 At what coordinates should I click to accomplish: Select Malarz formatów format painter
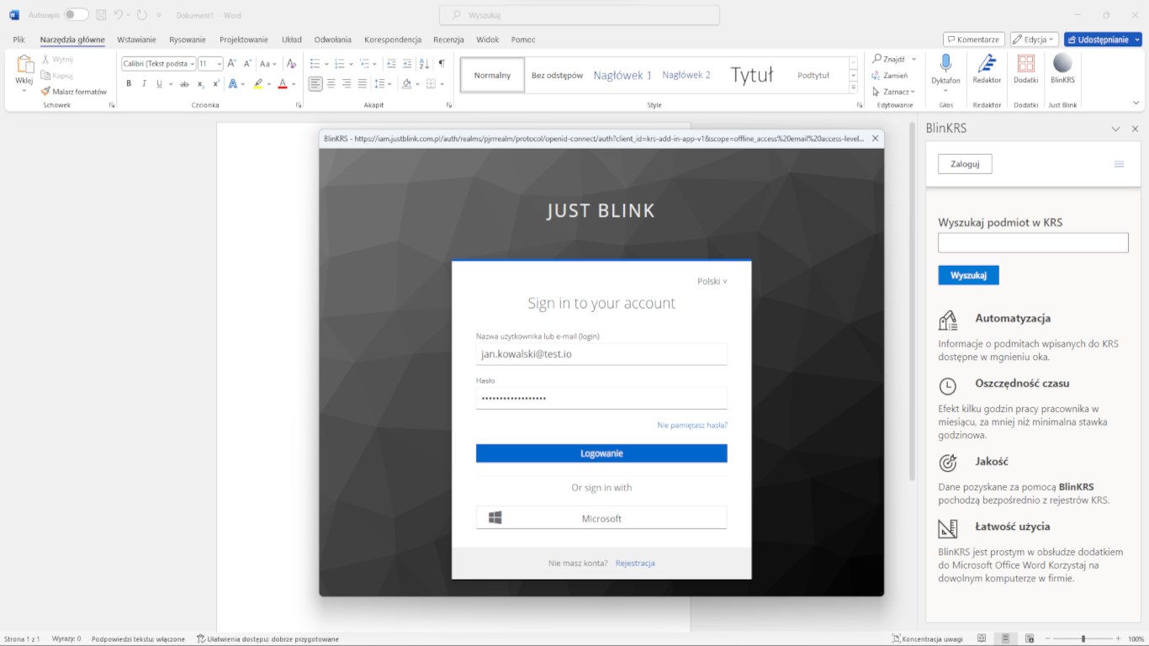[x=74, y=91]
